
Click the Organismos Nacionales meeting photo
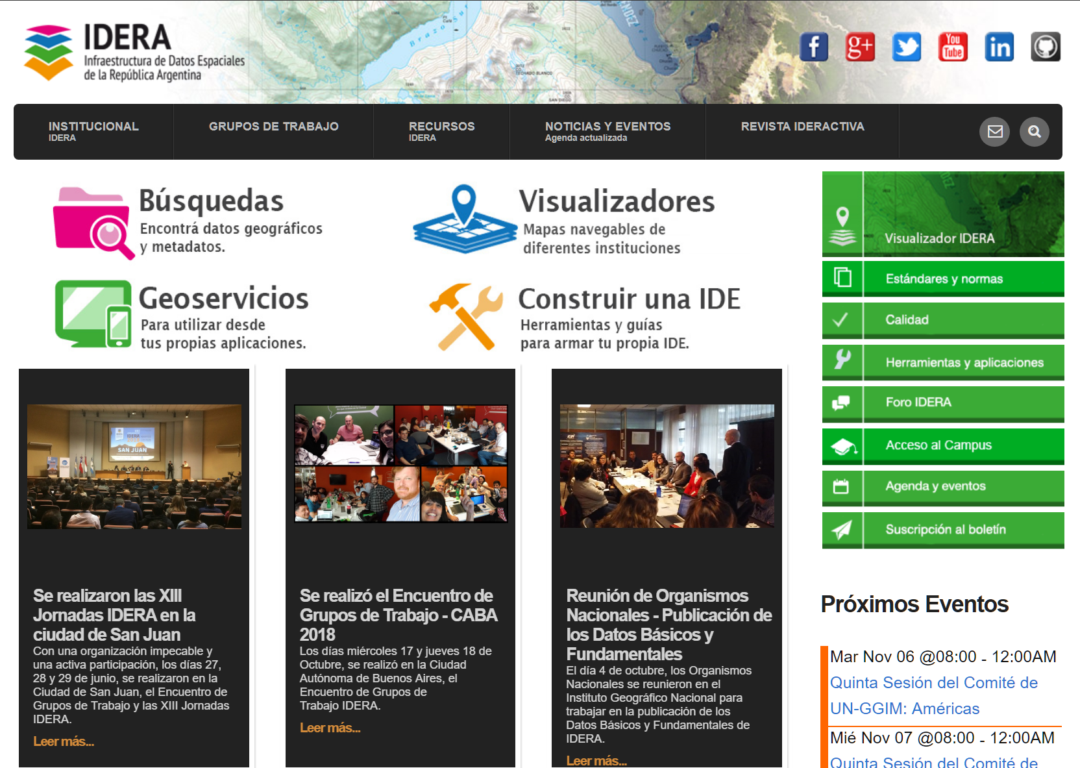tap(667, 466)
